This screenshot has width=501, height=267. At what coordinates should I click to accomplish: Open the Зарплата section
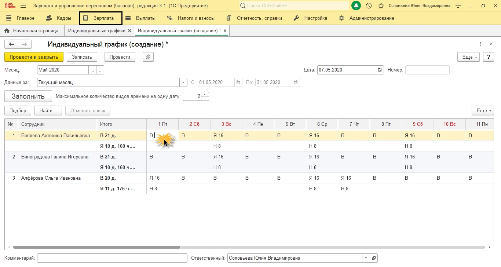(100, 18)
